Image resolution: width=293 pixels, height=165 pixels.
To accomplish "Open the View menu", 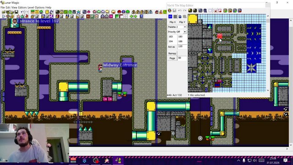I will (14, 7).
